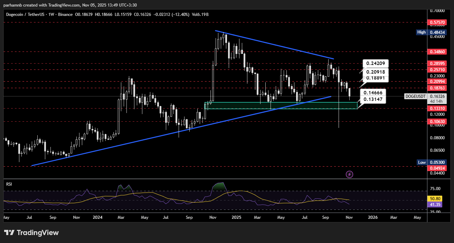Click the 0.24209 callout label
454x243 pixels.
click(376, 64)
